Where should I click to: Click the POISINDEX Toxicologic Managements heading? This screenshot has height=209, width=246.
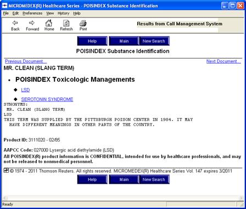tap(75, 80)
